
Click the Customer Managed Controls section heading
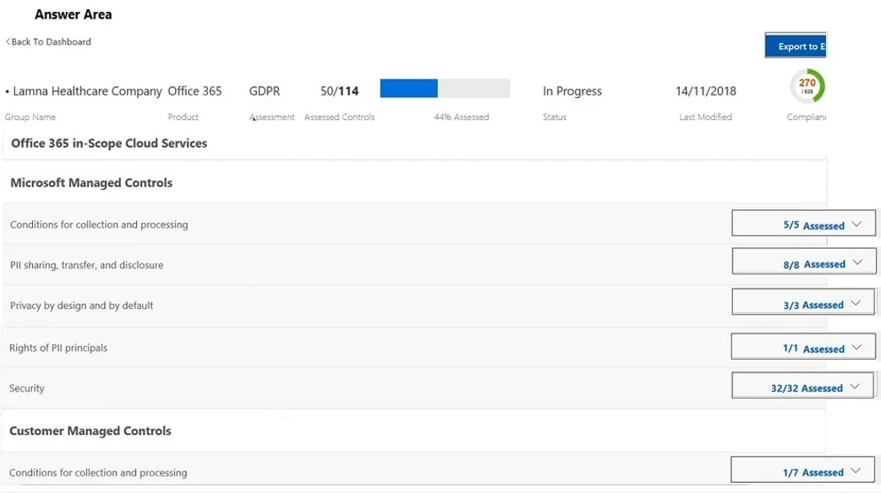(90, 431)
